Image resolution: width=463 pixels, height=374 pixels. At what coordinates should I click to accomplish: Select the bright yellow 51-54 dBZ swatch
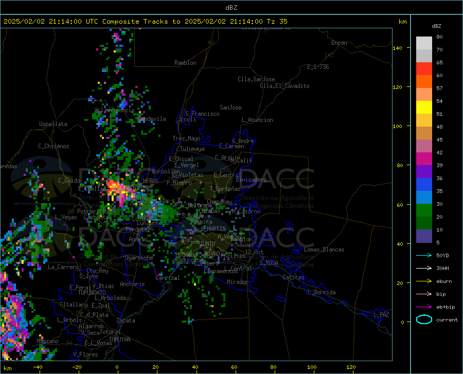point(424,108)
